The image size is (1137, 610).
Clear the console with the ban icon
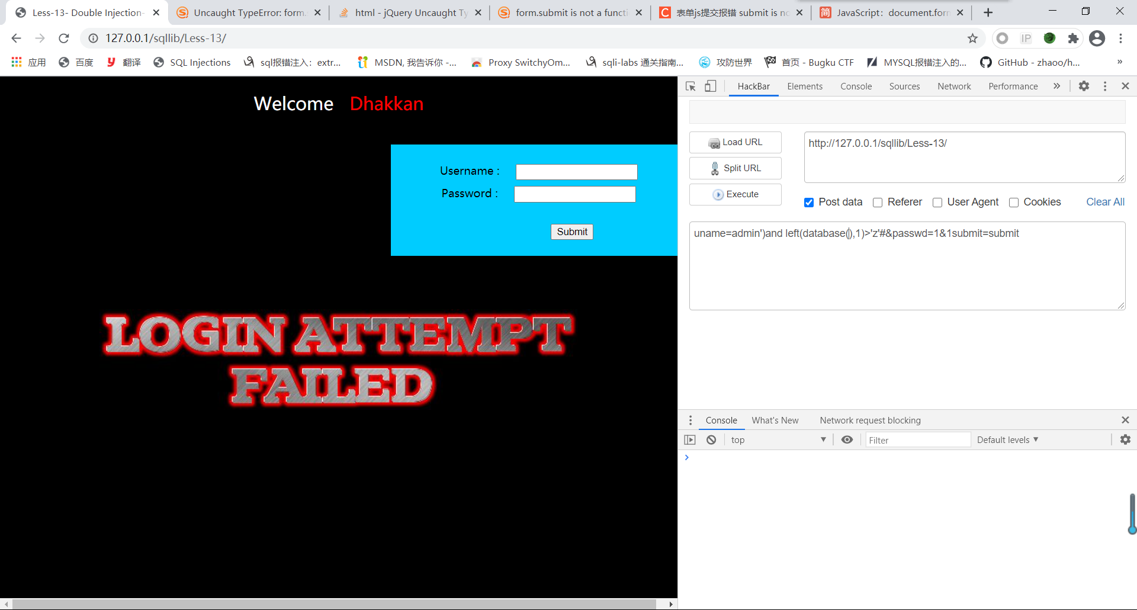point(711,440)
